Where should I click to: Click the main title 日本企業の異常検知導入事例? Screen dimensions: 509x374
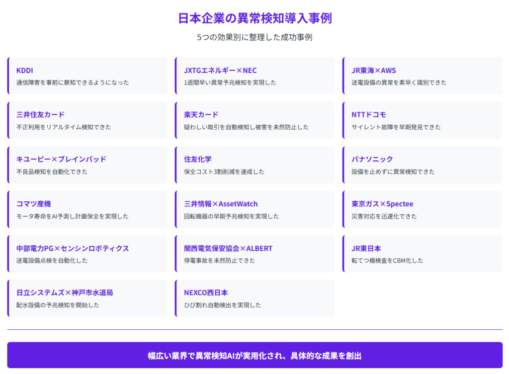254,18
